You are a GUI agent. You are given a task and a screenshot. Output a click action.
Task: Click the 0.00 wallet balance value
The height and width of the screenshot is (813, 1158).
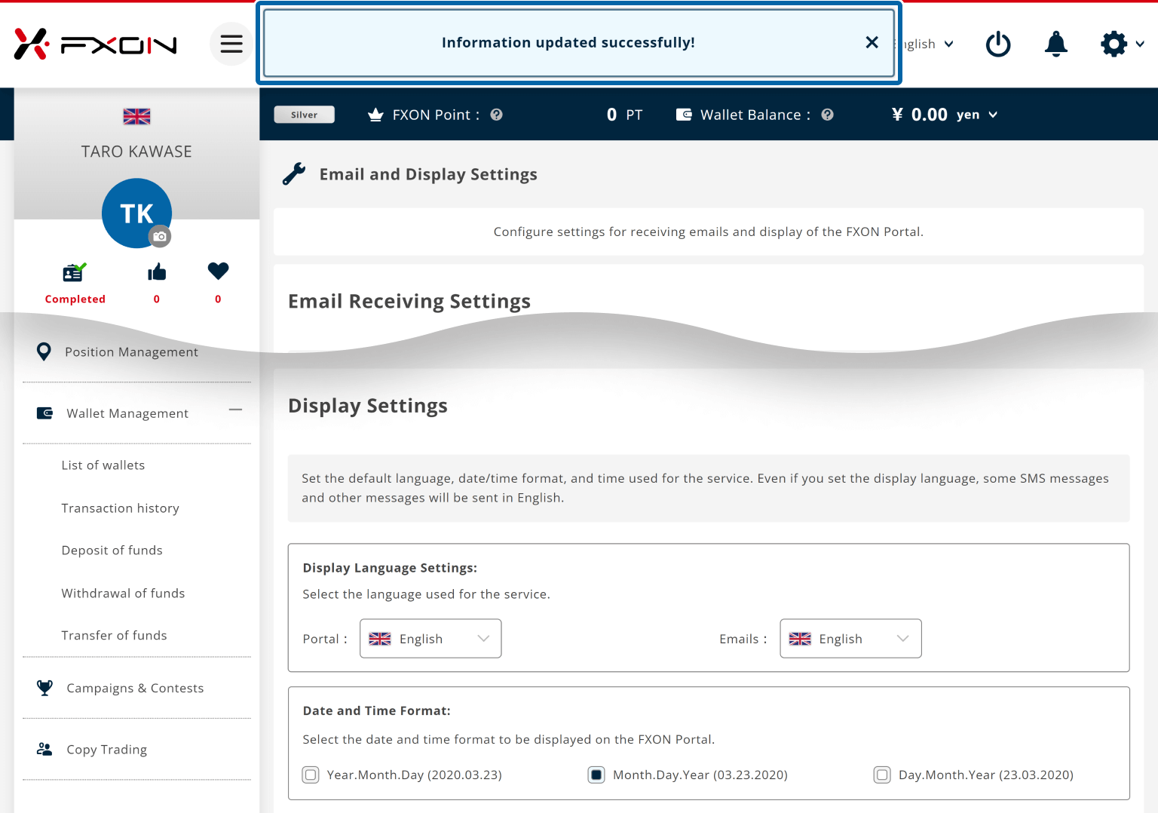pyautogui.click(x=929, y=115)
